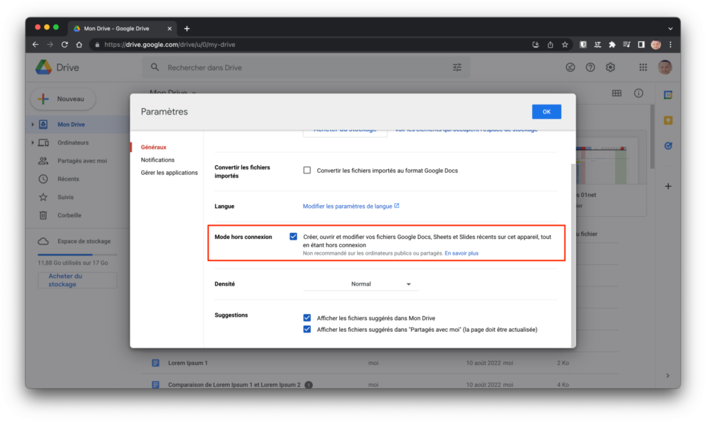Uncheck suggested files in Mon Drive
Image resolution: width=706 pixels, height=422 pixels.
307,318
